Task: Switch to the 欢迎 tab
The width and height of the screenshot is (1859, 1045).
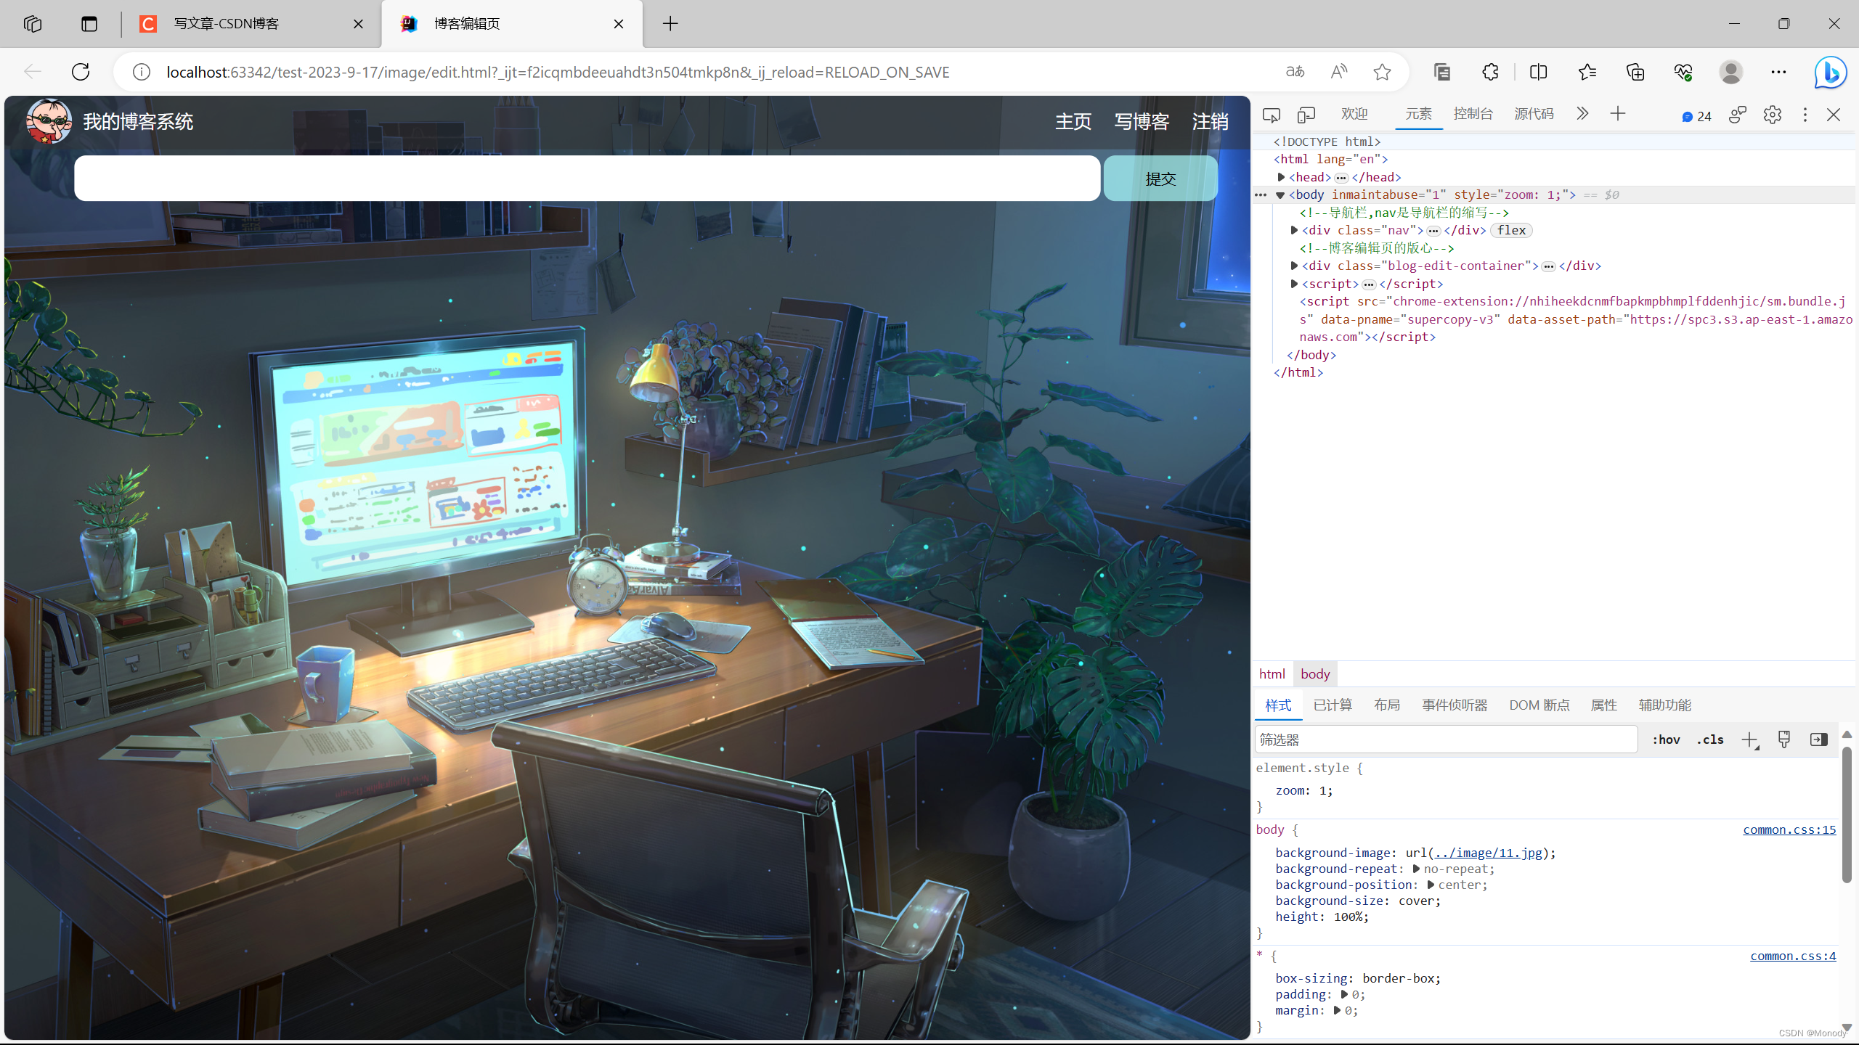Action: tap(1354, 114)
